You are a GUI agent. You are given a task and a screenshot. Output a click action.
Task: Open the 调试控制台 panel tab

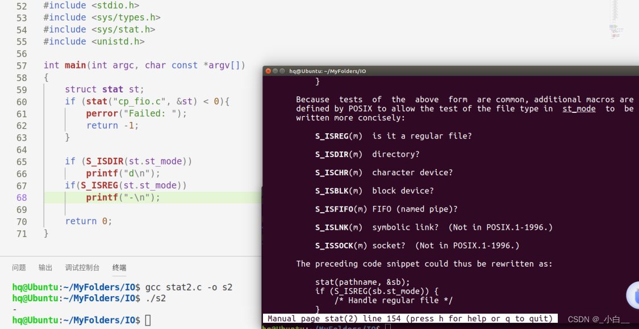coord(82,268)
